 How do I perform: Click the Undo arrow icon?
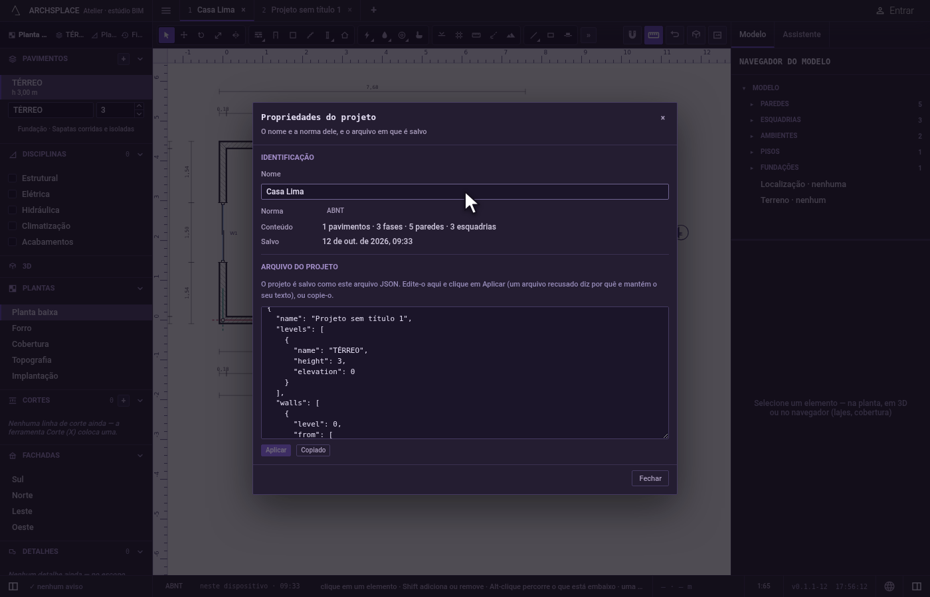click(675, 35)
